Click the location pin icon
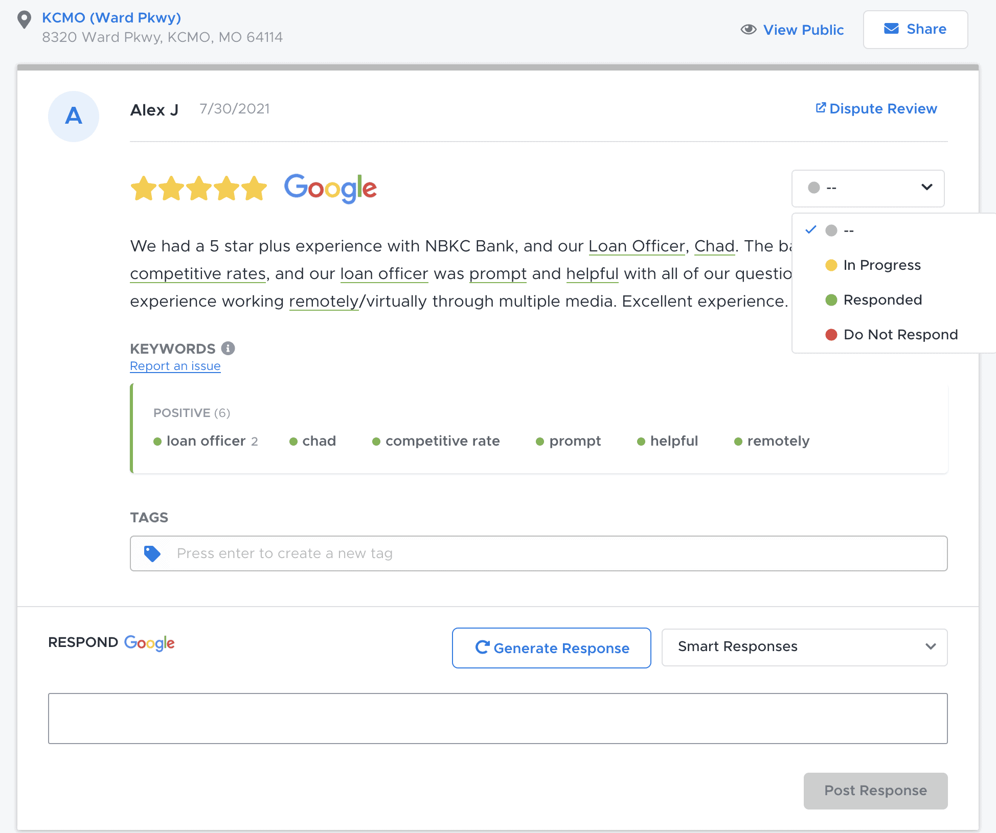This screenshot has width=996, height=833. click(x=24, y=20)
